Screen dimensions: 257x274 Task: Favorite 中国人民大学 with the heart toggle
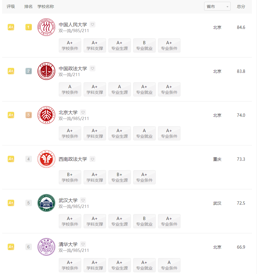coord(92,24)
